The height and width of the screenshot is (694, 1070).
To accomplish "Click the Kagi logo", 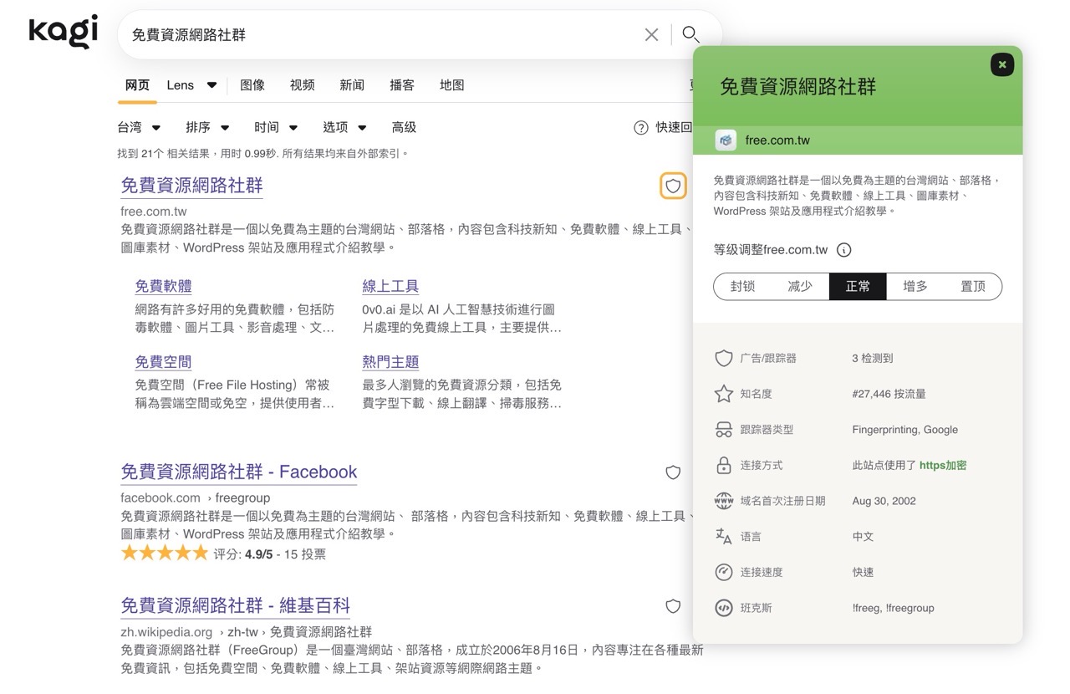I will pyautogui.click(x=64, y=32).
